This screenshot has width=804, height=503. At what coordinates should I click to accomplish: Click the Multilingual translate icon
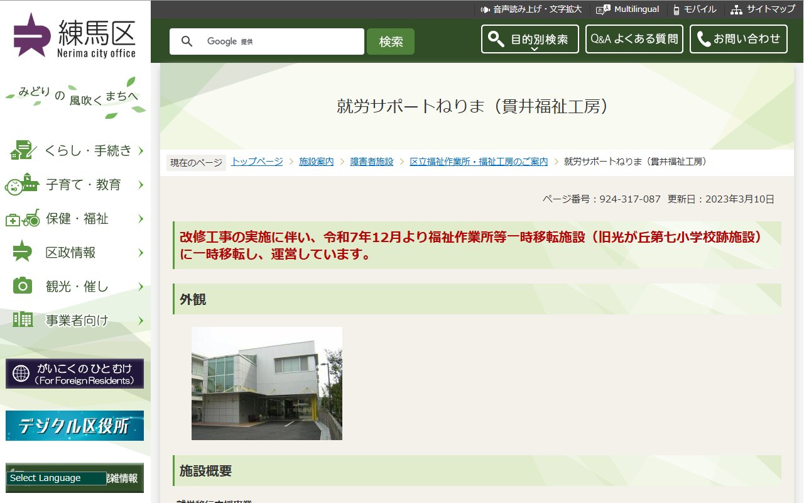603,9
